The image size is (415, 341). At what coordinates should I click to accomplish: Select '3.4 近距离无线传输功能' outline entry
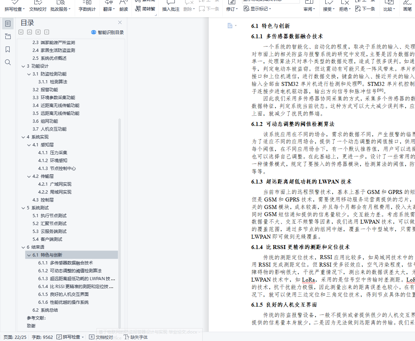56,105
